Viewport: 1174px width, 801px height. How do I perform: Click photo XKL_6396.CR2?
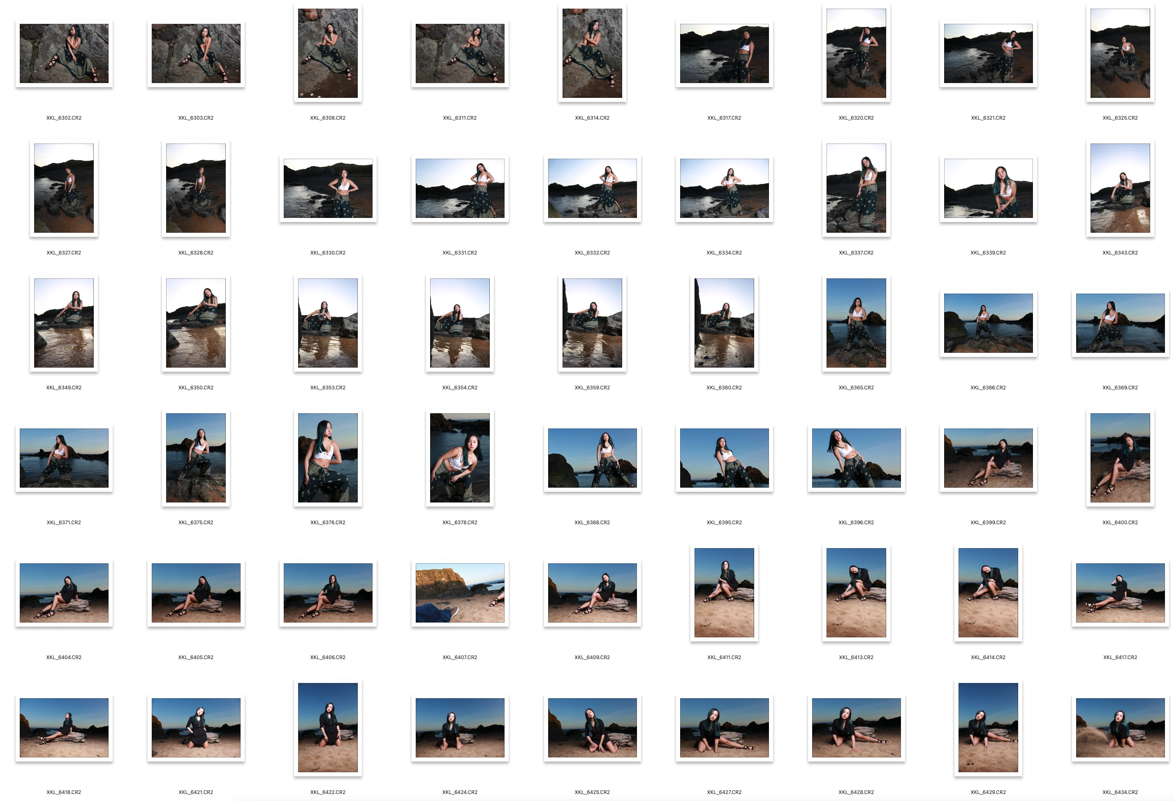(x=856, y=458)
